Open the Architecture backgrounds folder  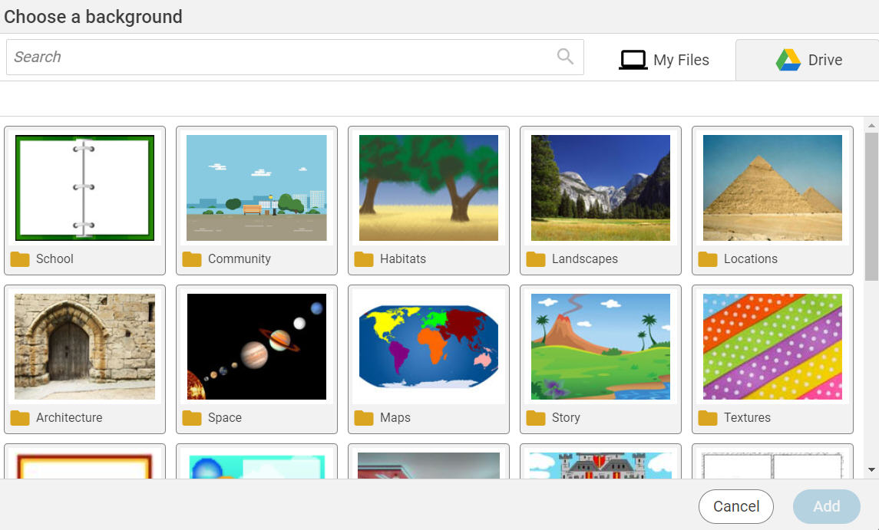pos(84,347)
